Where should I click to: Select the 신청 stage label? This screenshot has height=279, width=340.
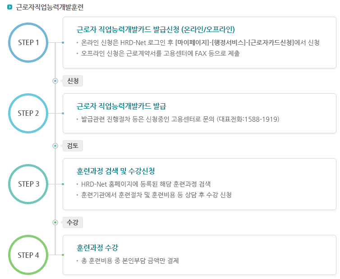73,81
